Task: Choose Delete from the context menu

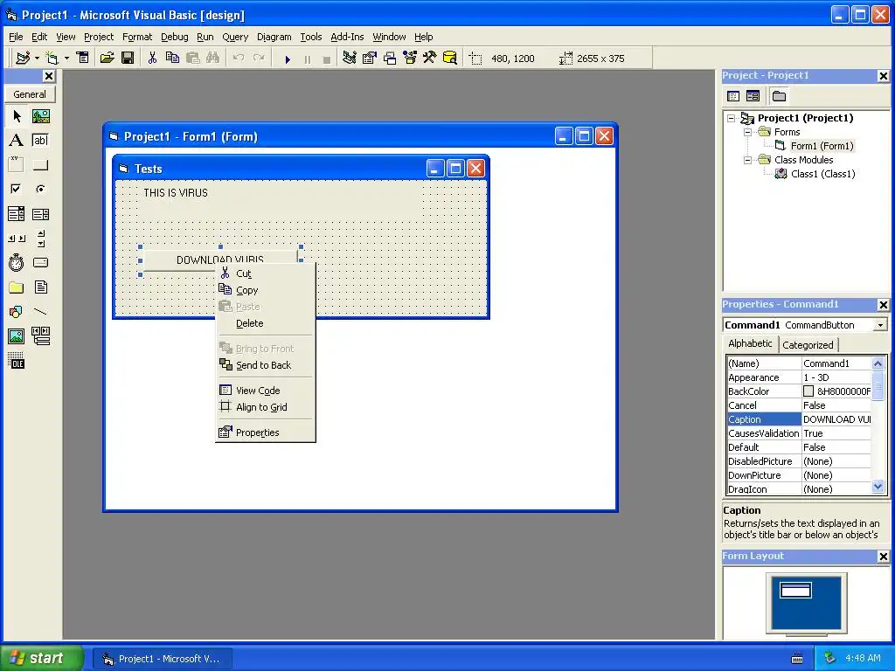Action: (x=266, y=323)
